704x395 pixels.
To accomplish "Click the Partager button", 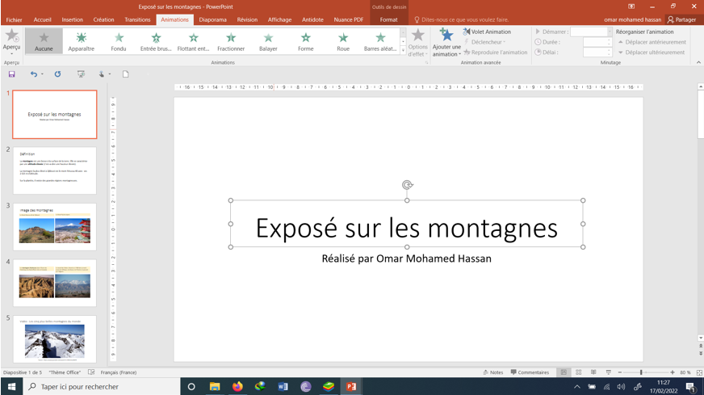I will (681, 19).
